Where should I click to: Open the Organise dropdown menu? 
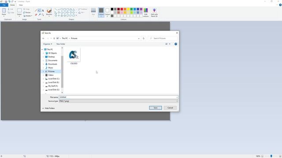pyautogui.click(x=48, y=44)
